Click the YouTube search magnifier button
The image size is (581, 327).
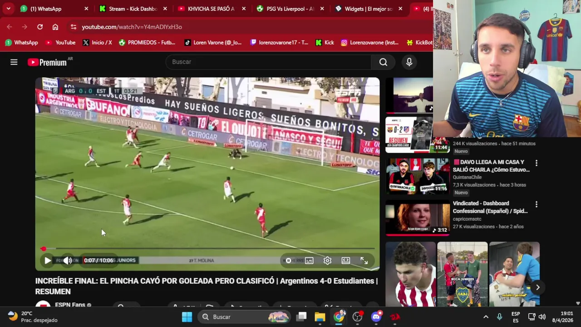(x=384, y=62)
